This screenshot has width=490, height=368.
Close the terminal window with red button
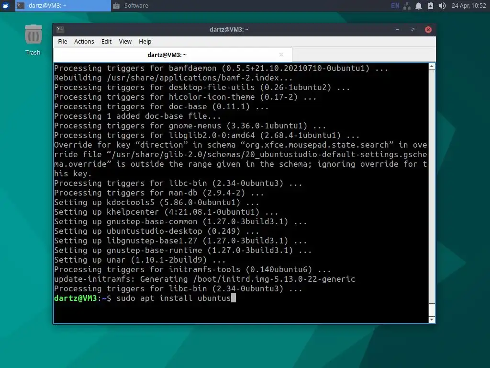point(428,29)
